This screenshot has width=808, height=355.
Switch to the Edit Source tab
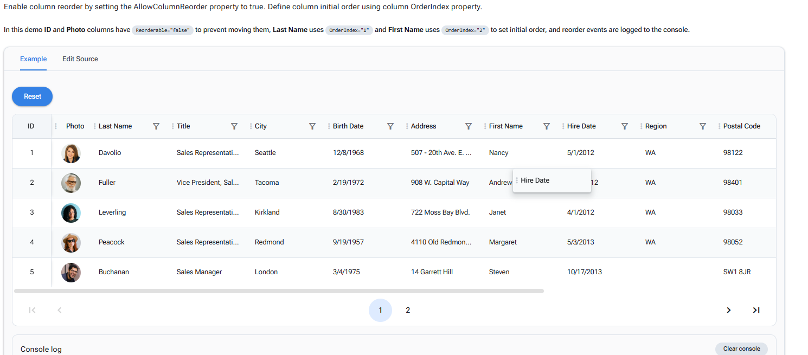coord(80,59)
